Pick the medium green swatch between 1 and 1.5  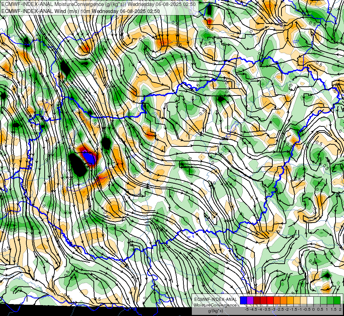(x=330, y=301)
